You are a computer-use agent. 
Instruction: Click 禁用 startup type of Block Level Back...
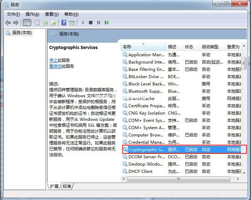[206, 84]
